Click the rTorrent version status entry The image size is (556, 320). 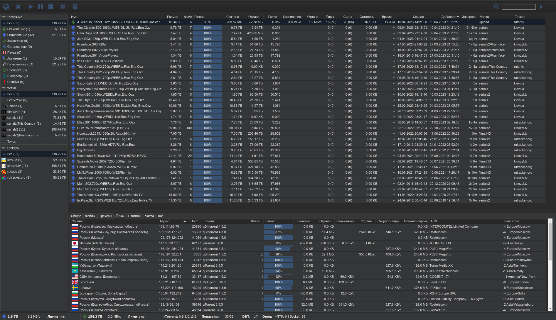click(x=180, y=316)
